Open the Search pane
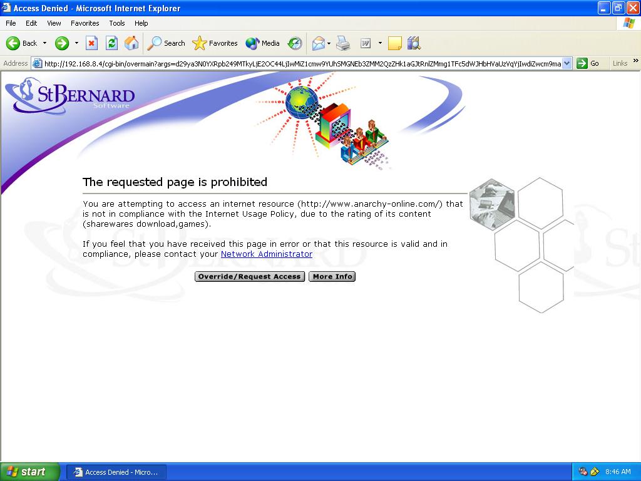 [x=166, y=43]
